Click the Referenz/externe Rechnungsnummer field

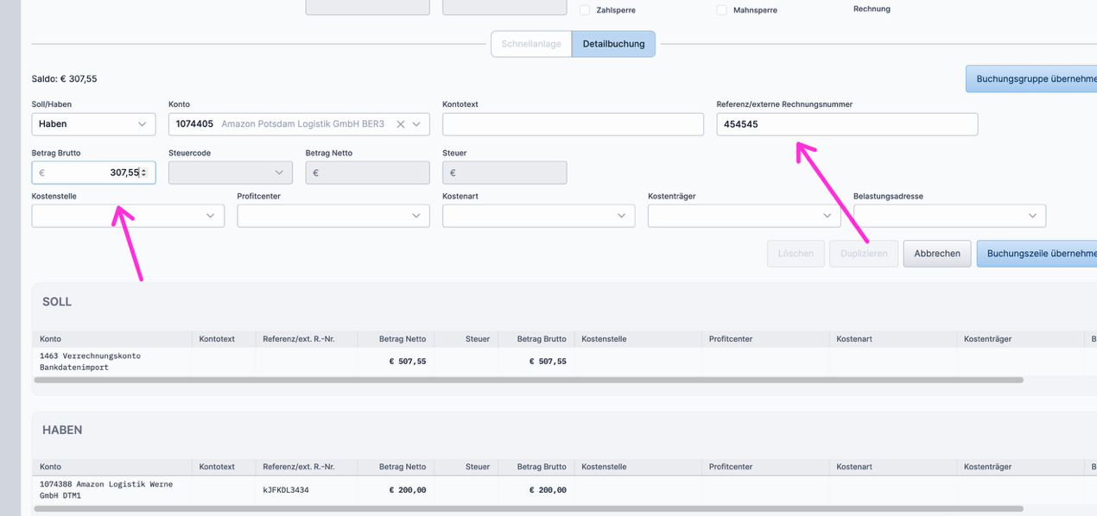pyautogui.click(x=847, y=124)
